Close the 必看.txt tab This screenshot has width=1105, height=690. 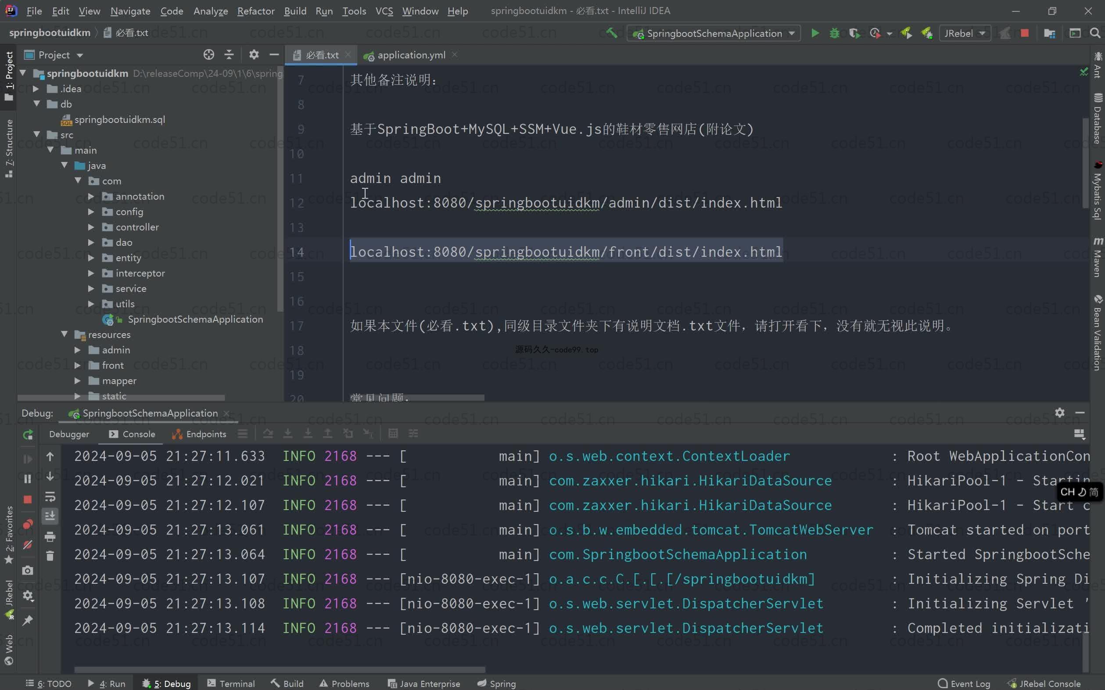pos(348,54)
